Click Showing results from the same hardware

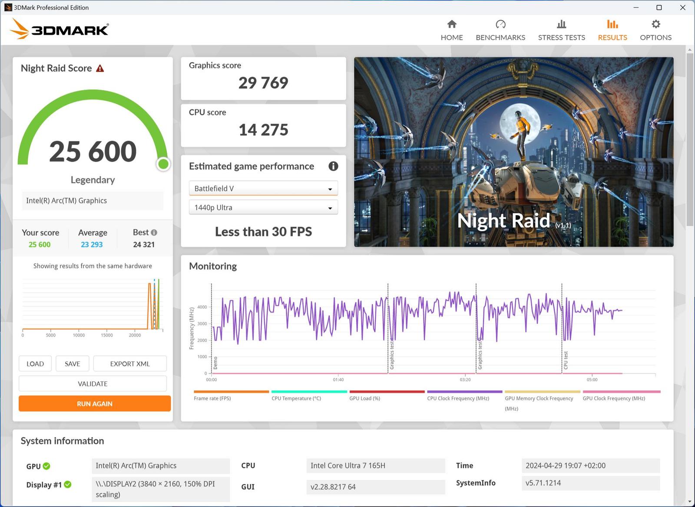[93, 266]
